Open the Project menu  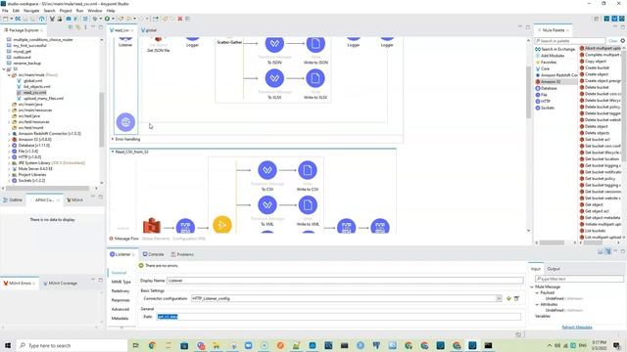pyautogui.click(x=66, y=11)
